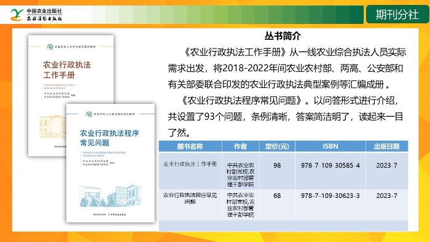Select the 农业行政执法程序常见问题 book cover
Screen dimensions: 430x242
pyautogui.click(x=110, y=163)
